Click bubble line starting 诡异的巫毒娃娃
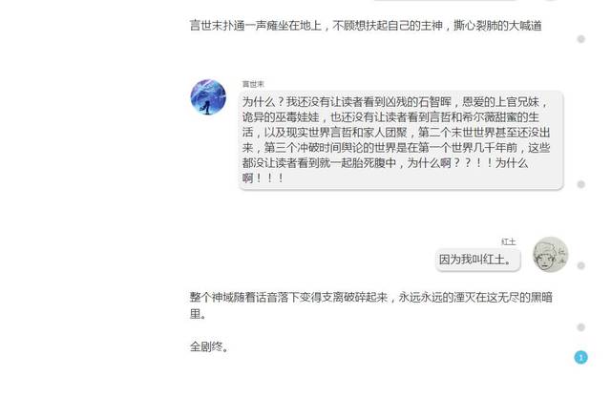The image size is (611, 397). point(390,117)
